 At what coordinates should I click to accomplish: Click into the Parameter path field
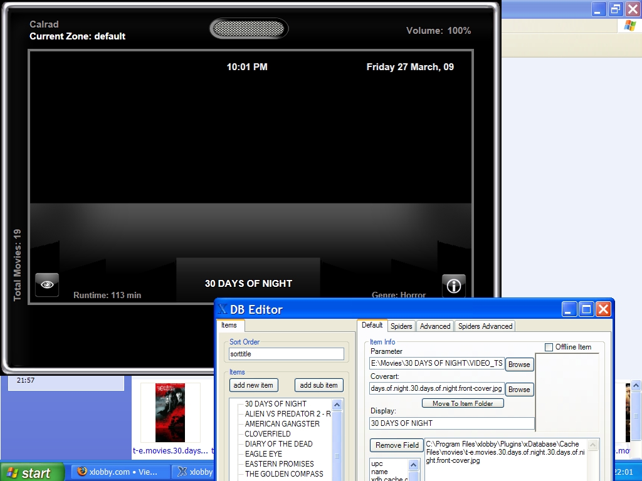coord(436,363)
